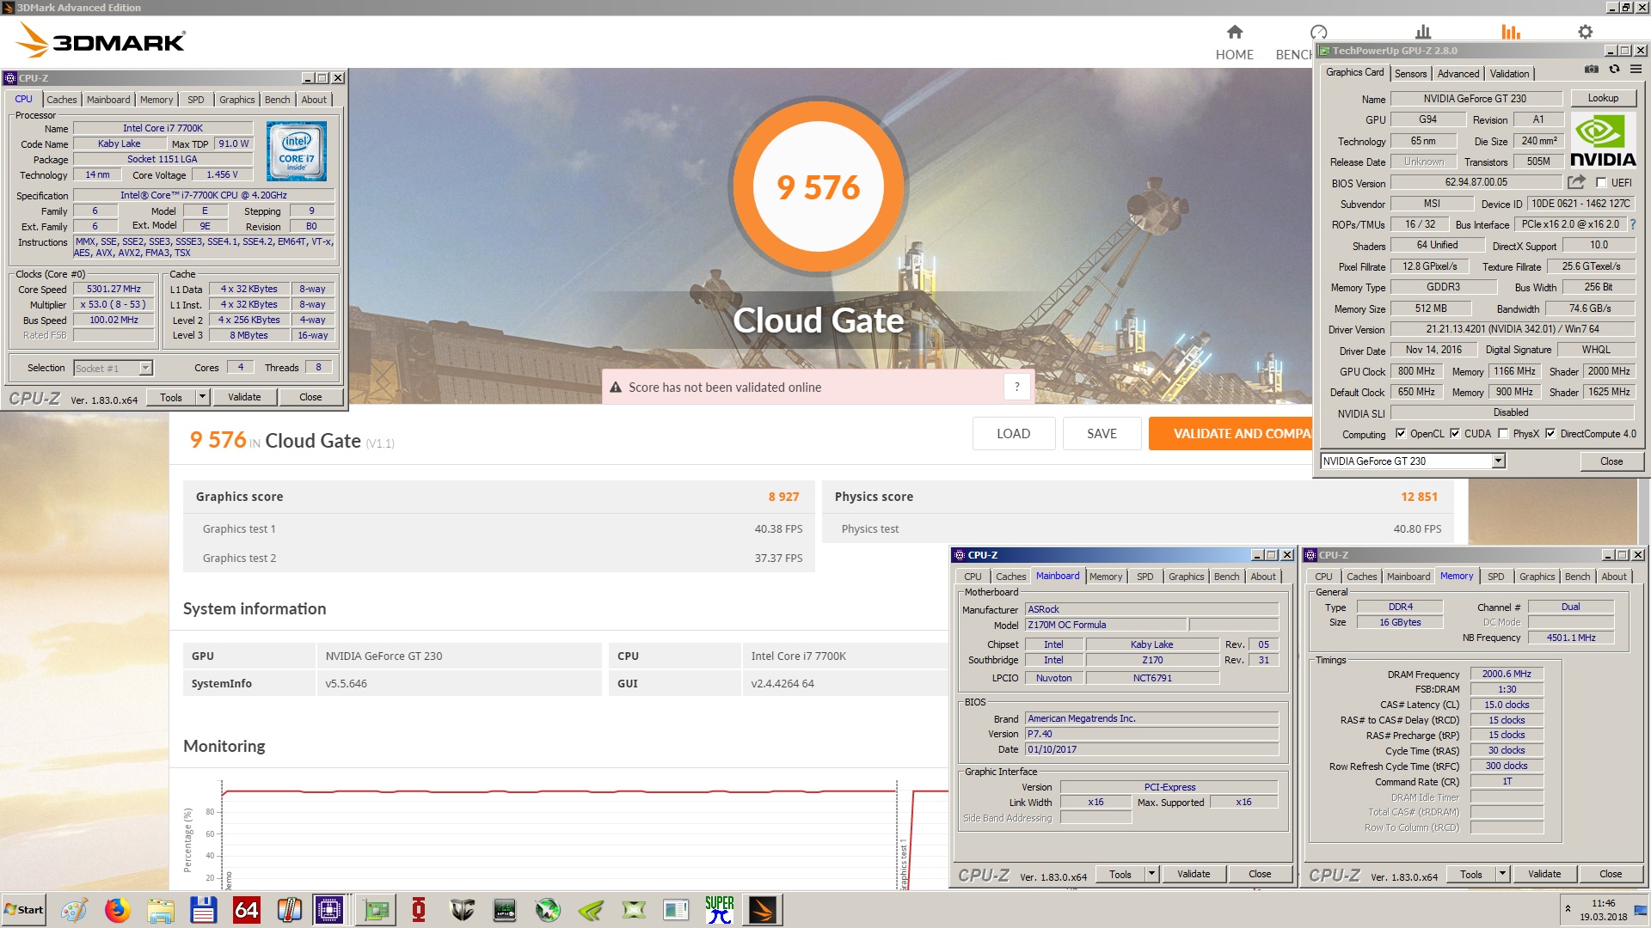Click the 3DMark logo
1651x928 pixels.
pos(101,40)
